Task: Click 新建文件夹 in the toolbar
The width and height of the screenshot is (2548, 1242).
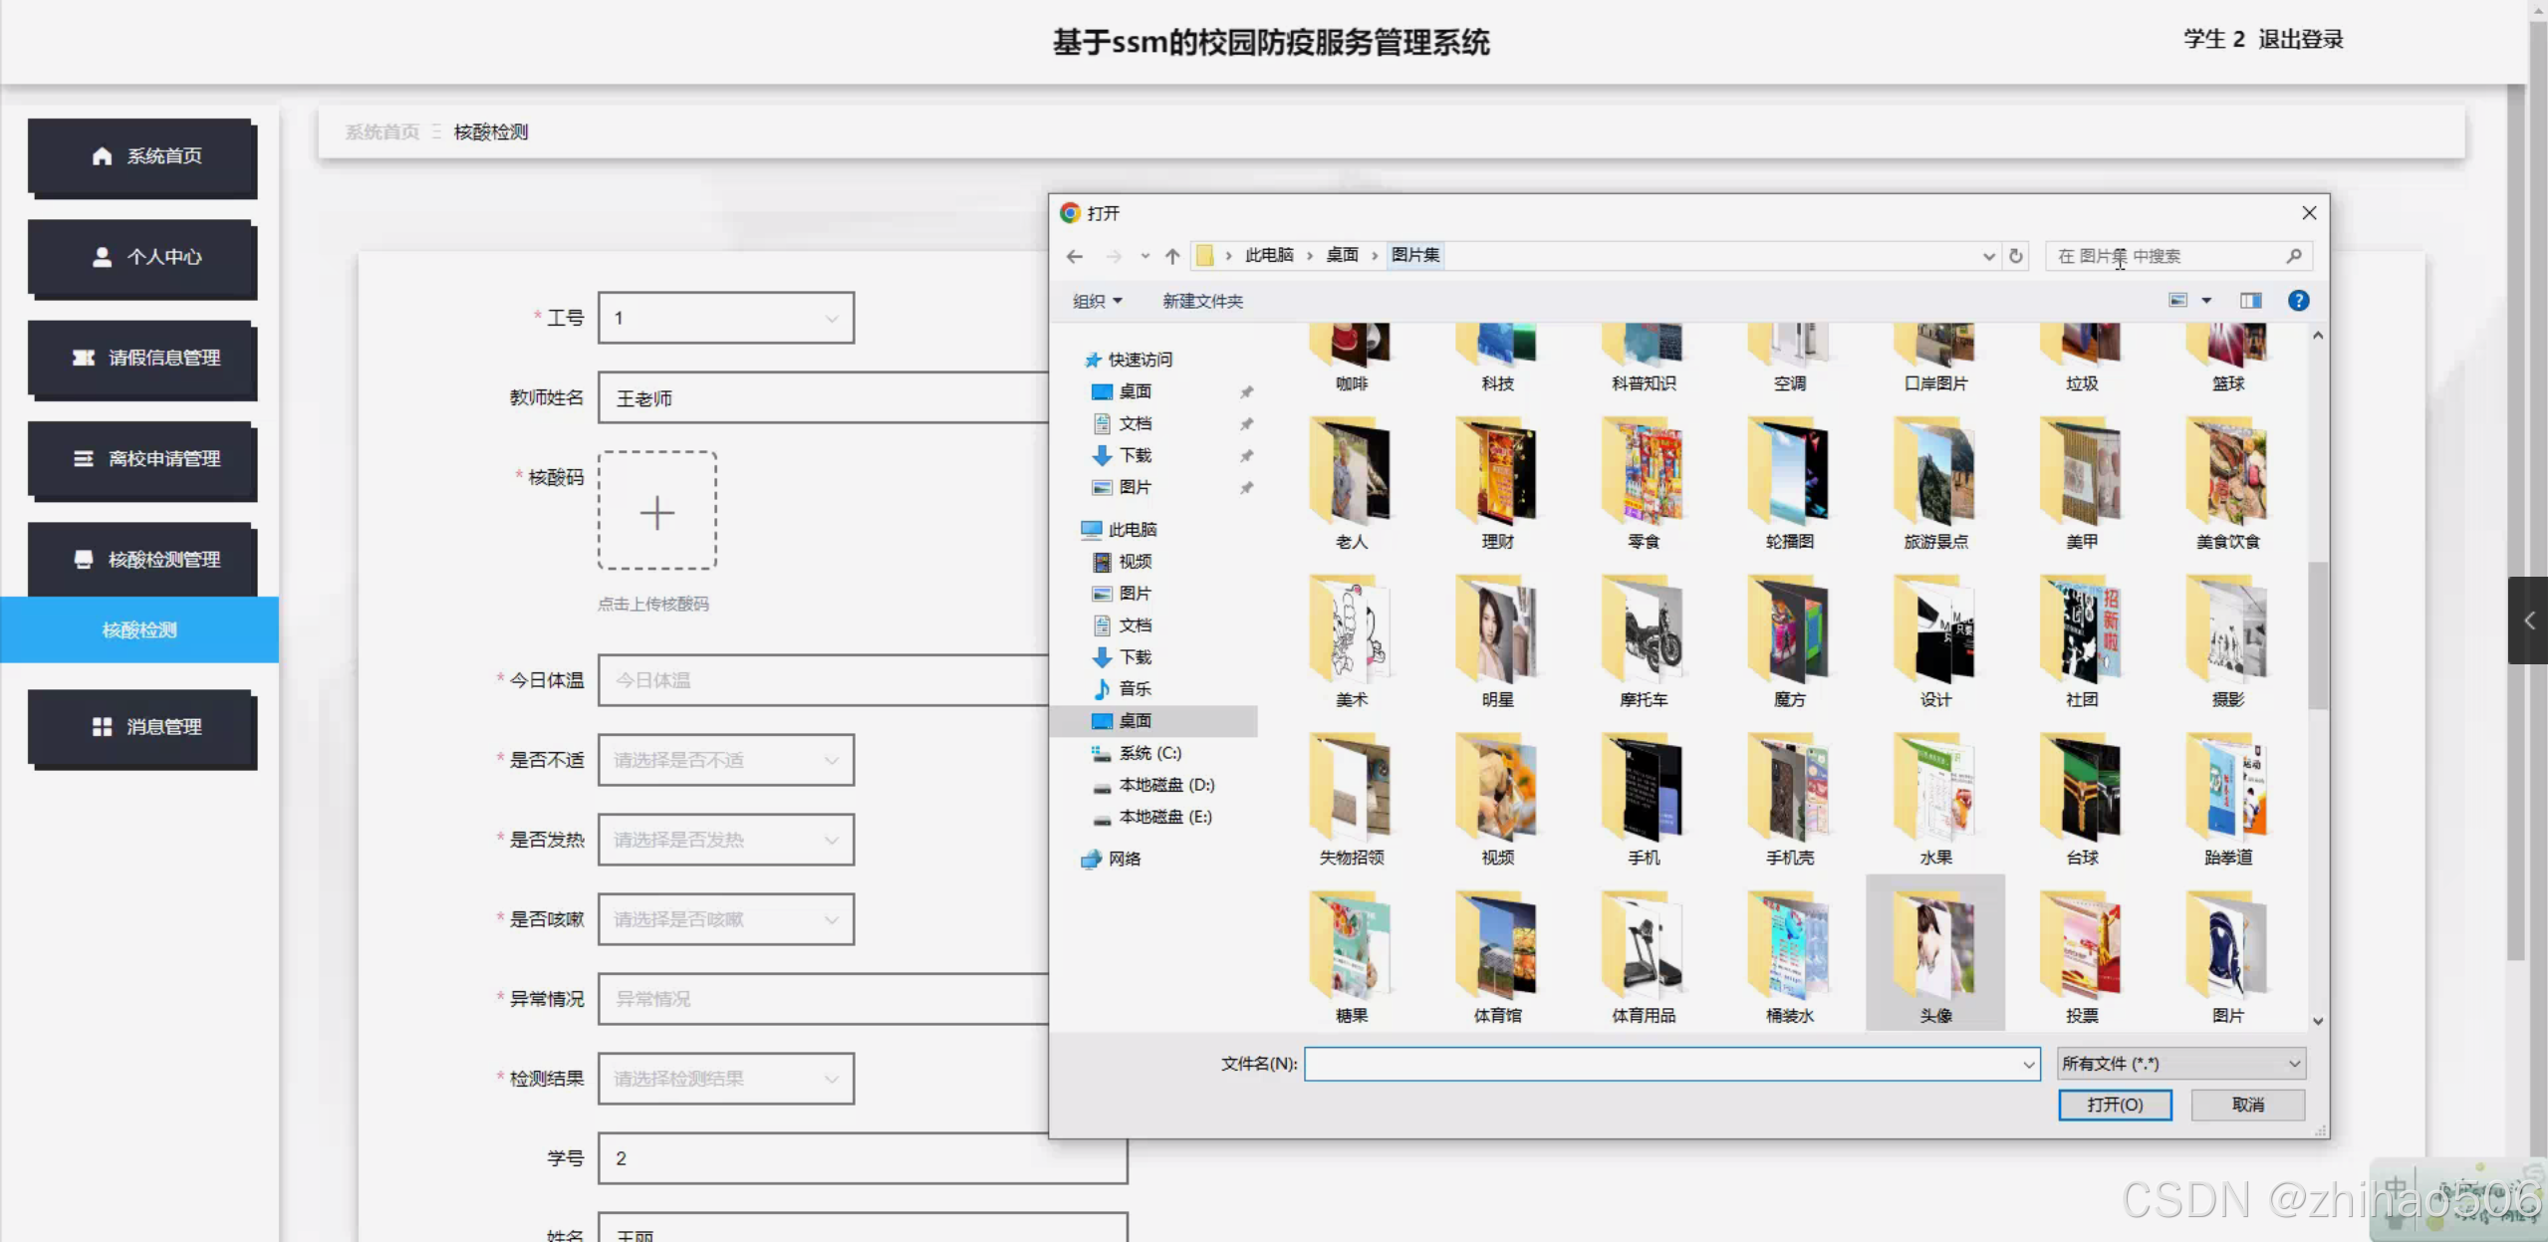Action: pyautogui.click(x=1202, y=301)
